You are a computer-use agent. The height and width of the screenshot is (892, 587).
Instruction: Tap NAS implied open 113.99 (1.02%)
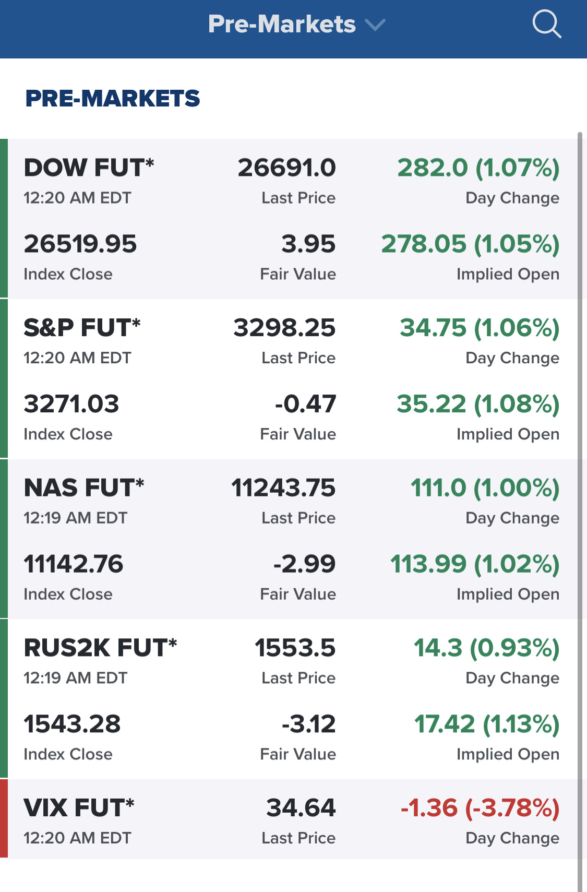[x=475, y=564]
